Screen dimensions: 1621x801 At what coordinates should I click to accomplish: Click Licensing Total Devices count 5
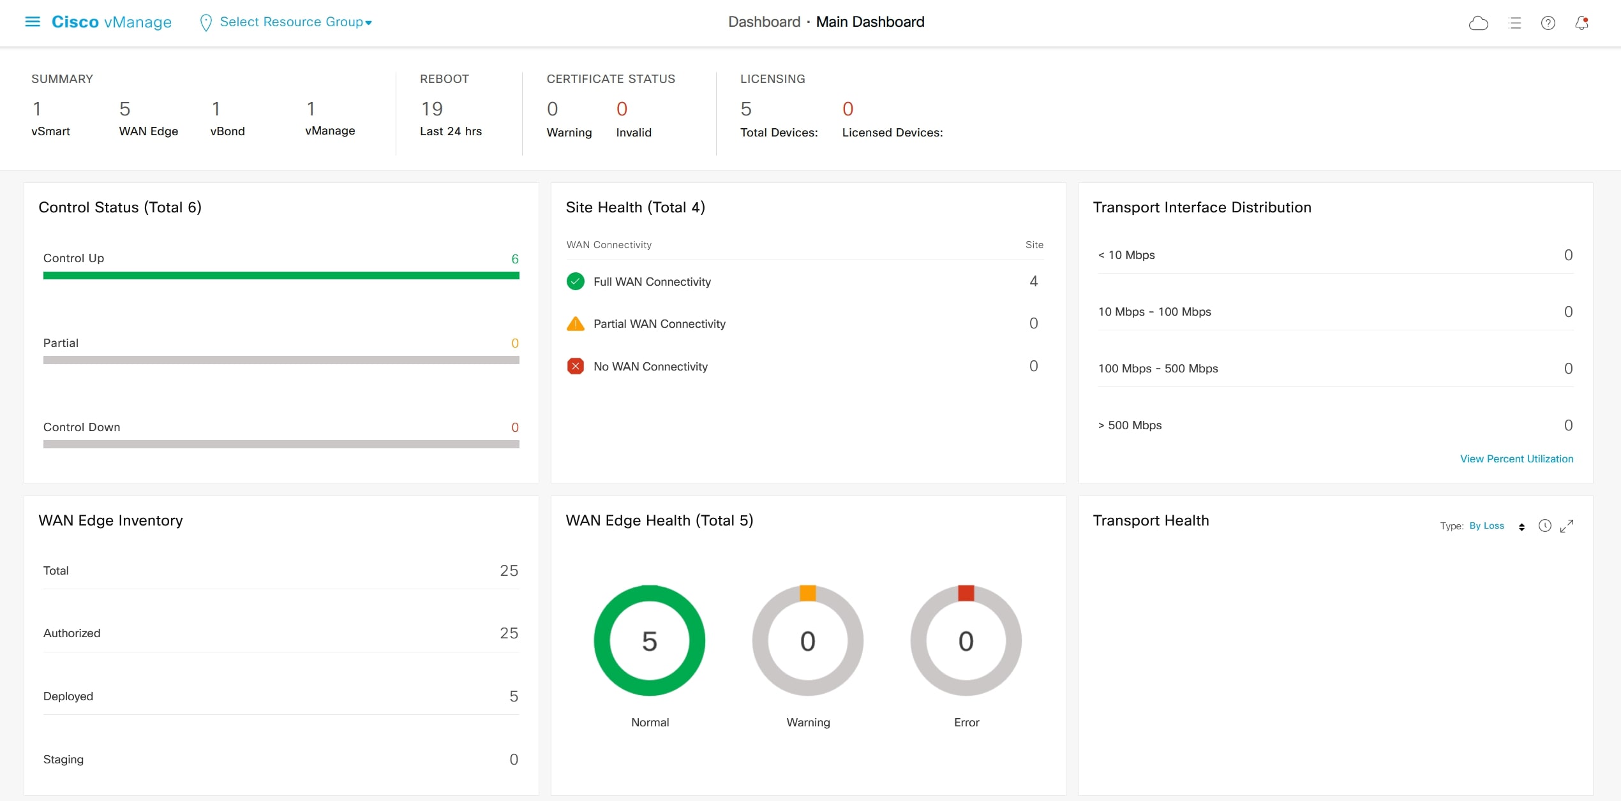coord(746,109)
